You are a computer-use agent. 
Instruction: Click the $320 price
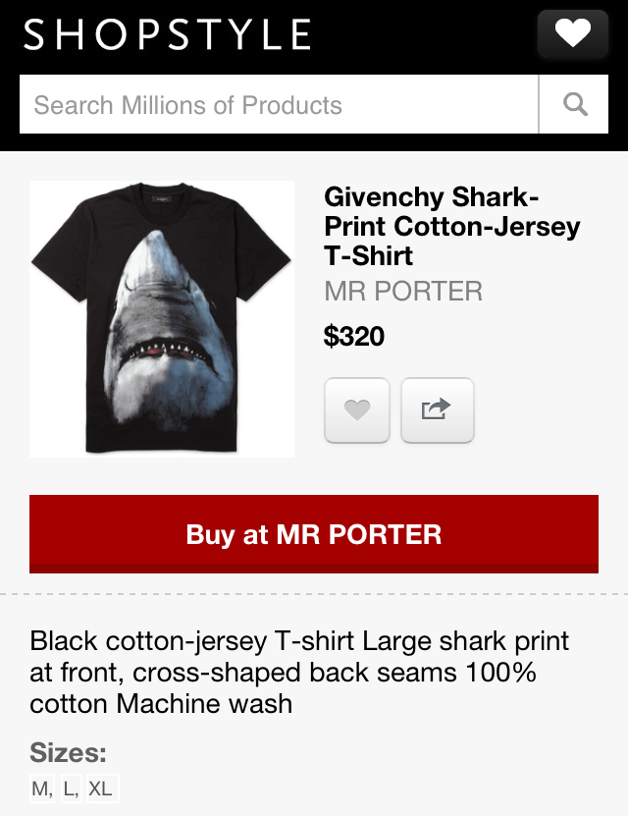[x=354, y=337]
